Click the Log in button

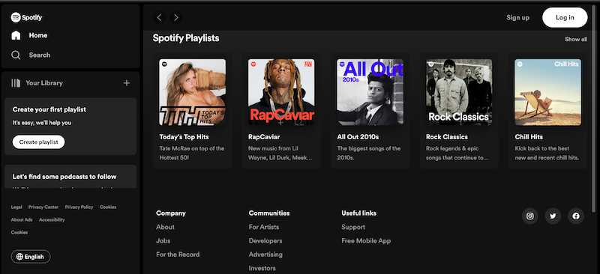(x=565, y=17)
